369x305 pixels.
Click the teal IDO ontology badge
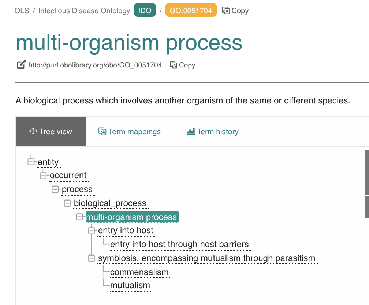145,10
